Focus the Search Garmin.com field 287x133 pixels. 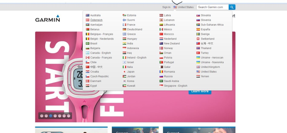213,7
